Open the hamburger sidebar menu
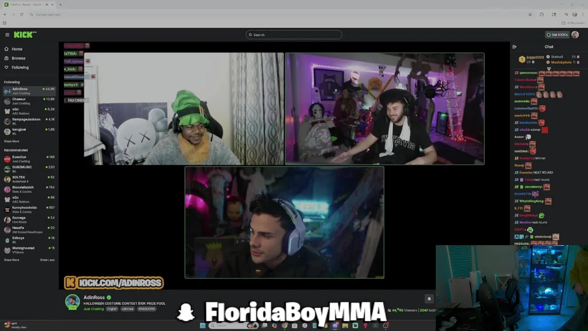Image resolution: width=588 pixels, height=331 pixels. tap(7, 34)
